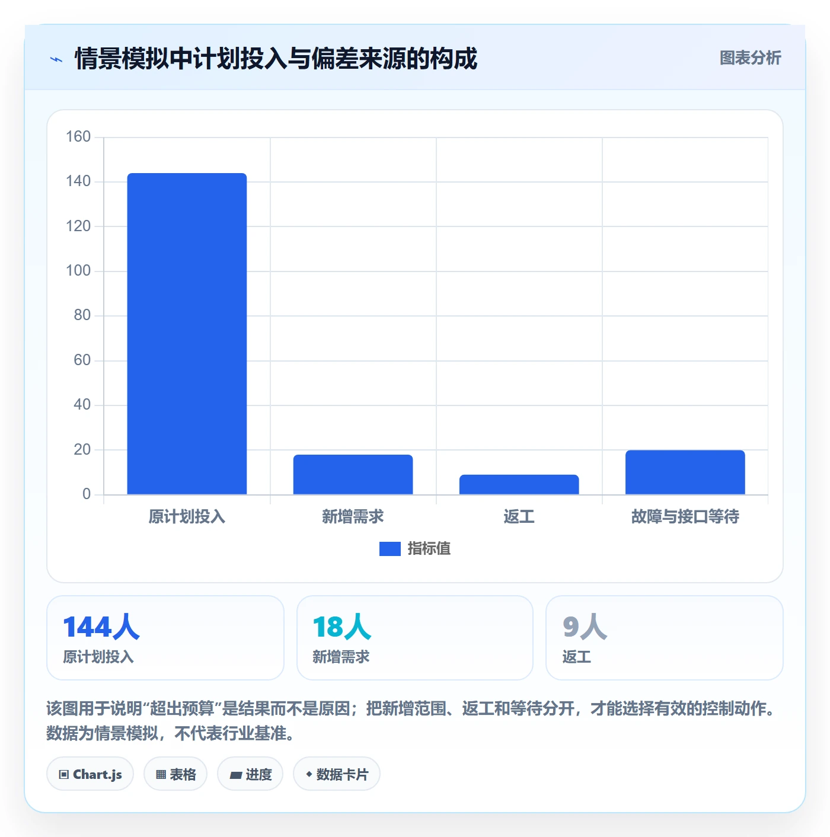
Task: Click the 故障与接口等待 x-axis label
Action: [x=685, y=517]
